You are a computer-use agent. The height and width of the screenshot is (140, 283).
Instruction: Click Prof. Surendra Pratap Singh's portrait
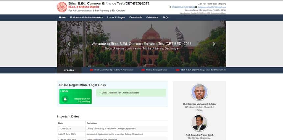coord(199,123)
